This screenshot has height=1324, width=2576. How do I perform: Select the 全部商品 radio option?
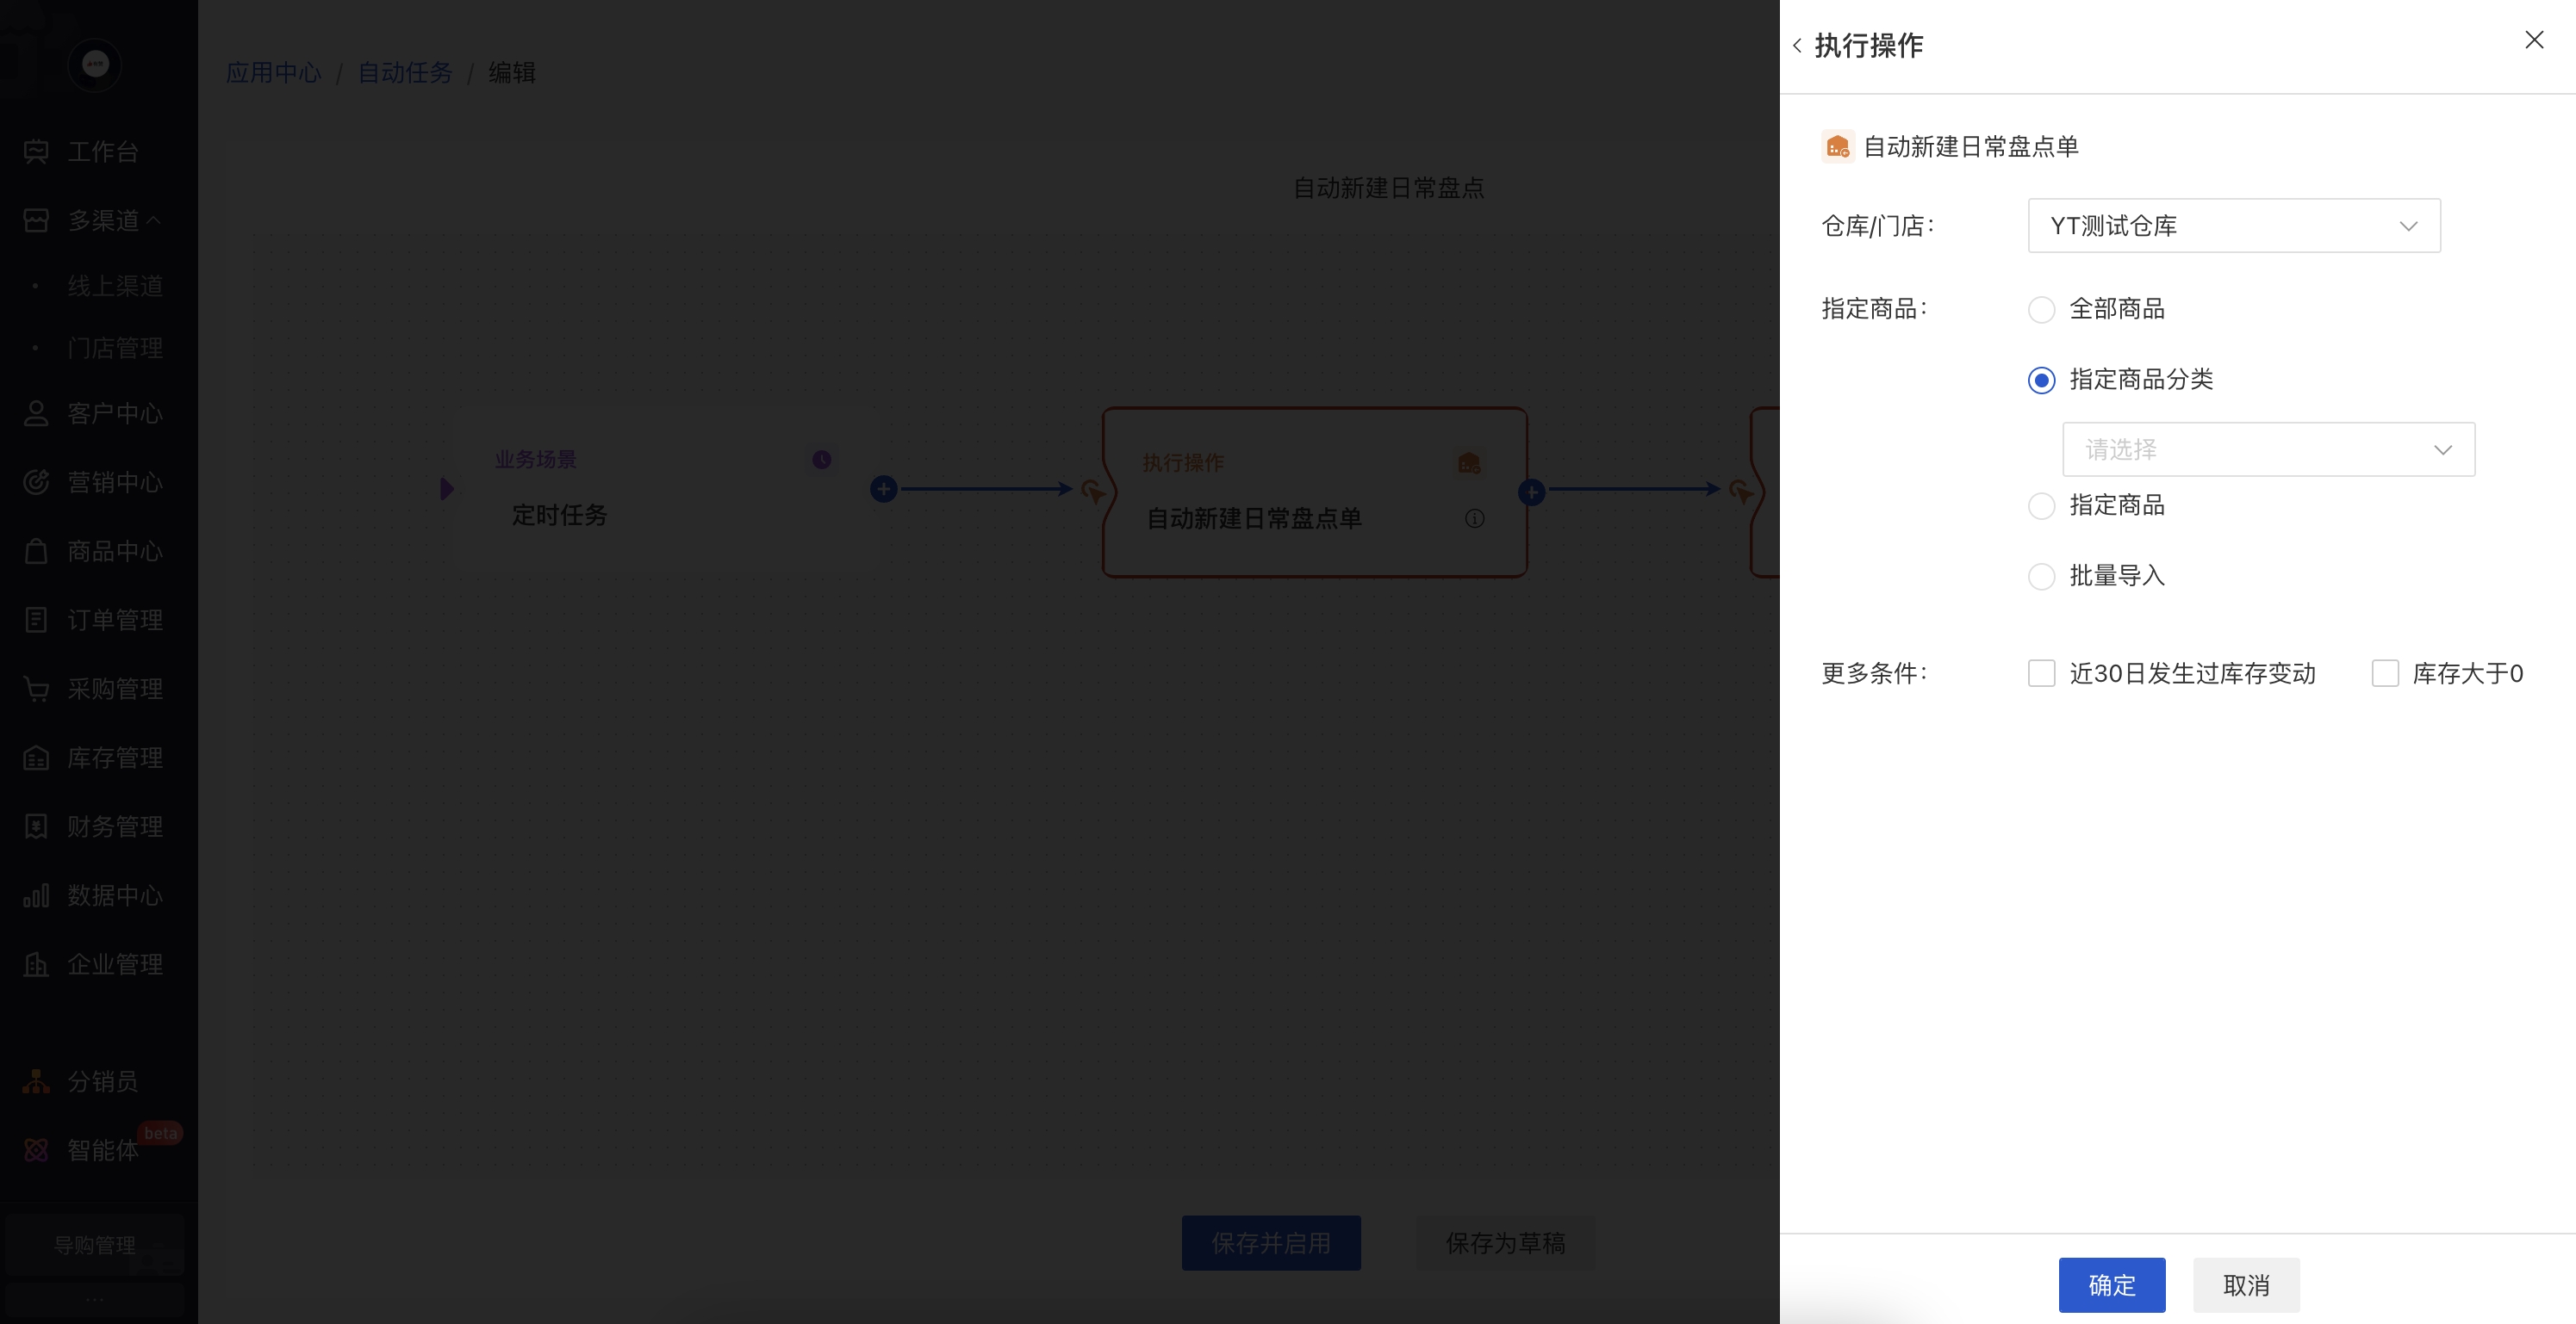2041,310
